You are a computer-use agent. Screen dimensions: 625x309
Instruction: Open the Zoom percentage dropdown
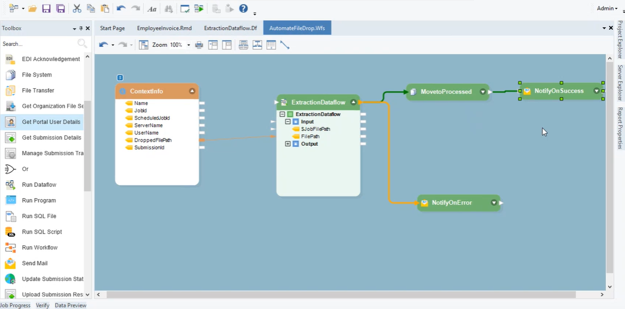[189, 45]
